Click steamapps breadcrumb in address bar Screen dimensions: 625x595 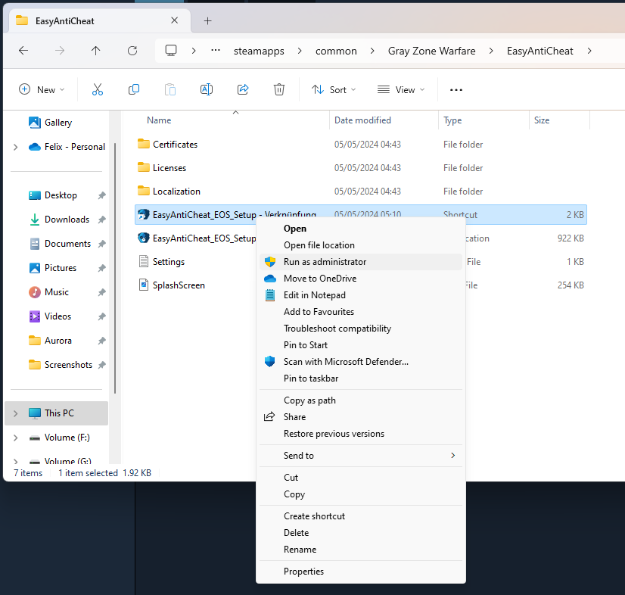259,51
